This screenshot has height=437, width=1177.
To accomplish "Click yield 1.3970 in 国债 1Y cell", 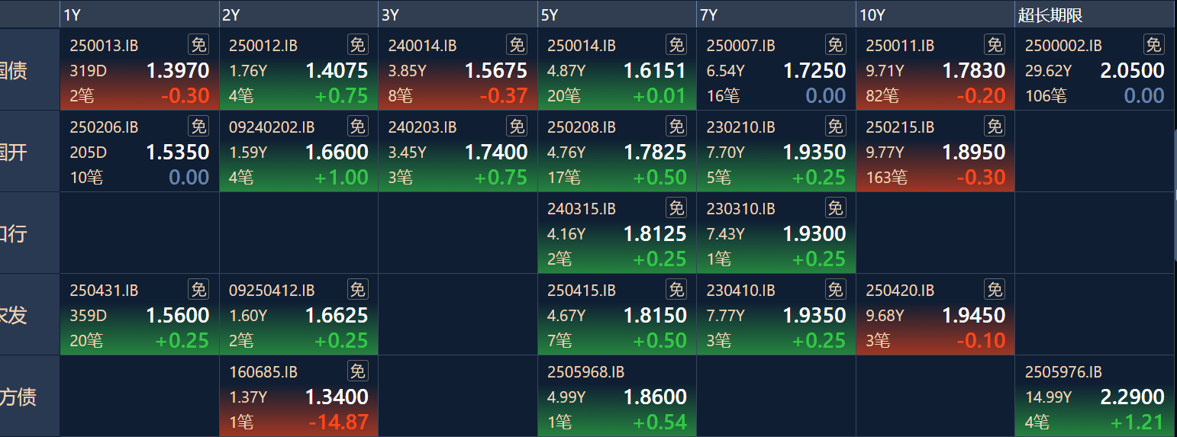I will [x=178, y=71].
